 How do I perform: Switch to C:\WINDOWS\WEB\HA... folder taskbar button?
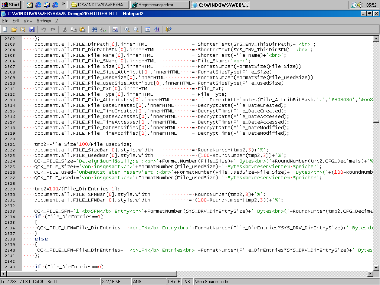(99, 4)
